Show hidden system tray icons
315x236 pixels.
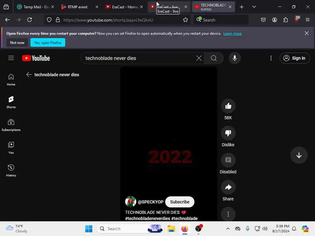228,229
